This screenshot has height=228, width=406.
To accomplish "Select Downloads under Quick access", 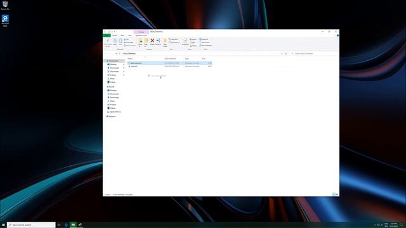I will tap(114, 68).
